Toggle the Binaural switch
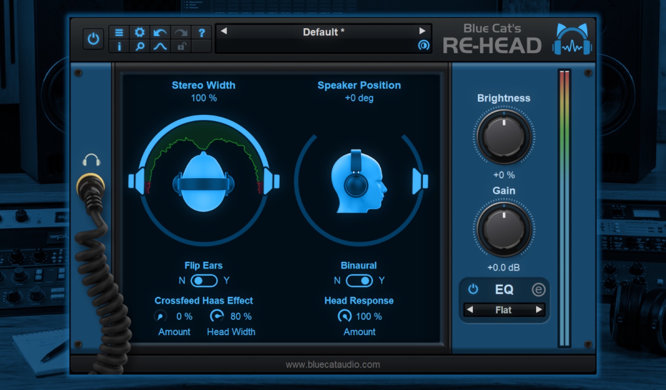The image size is (666, 390). (359, 281)
